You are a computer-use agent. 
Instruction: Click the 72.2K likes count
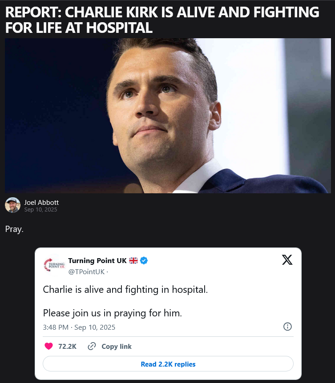[67, 347]
